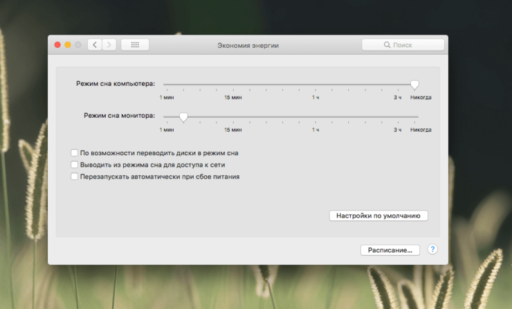Screen dimensions: 512x309
Task: Check Перезапускать автоматически при сбое питания
Action: click(x=75, y=177)
